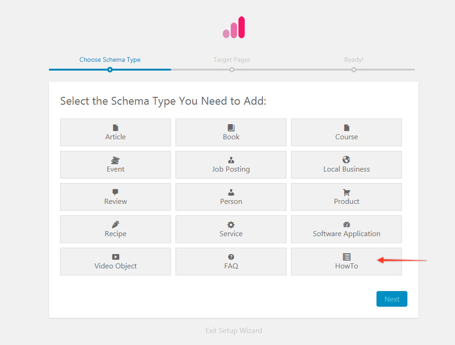Screen dimensions: 455x345
Task: Pick the Course schema icon
Action: pos(346,128)
